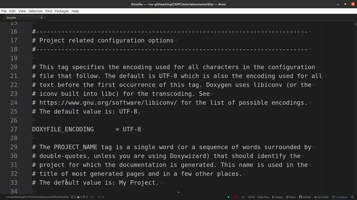Viewport: 357px width, 200px height.
Task: View the 4 package updates
Action: [x=339, y=197]
